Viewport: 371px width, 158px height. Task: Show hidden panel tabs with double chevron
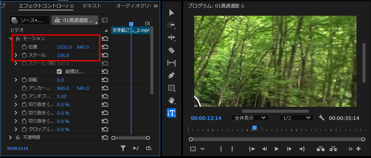pyautogui.click(x=156, y=6)
